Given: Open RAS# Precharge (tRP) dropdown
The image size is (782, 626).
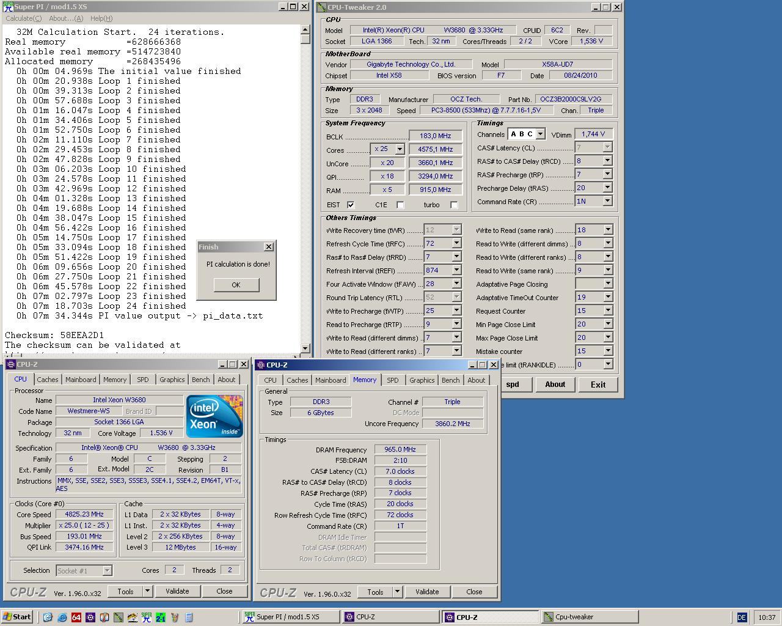Looking at the screenshot, I should [x=607, y=174].
